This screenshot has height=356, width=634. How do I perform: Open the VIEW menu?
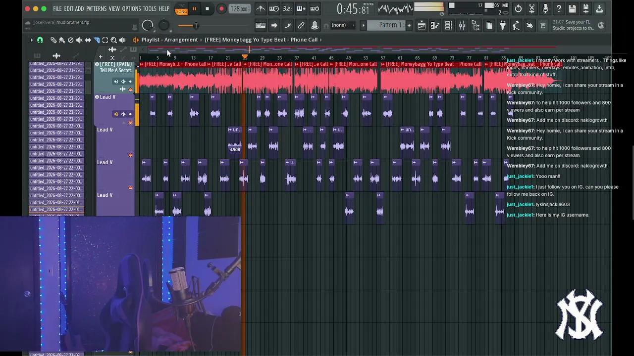pos(114,9)
